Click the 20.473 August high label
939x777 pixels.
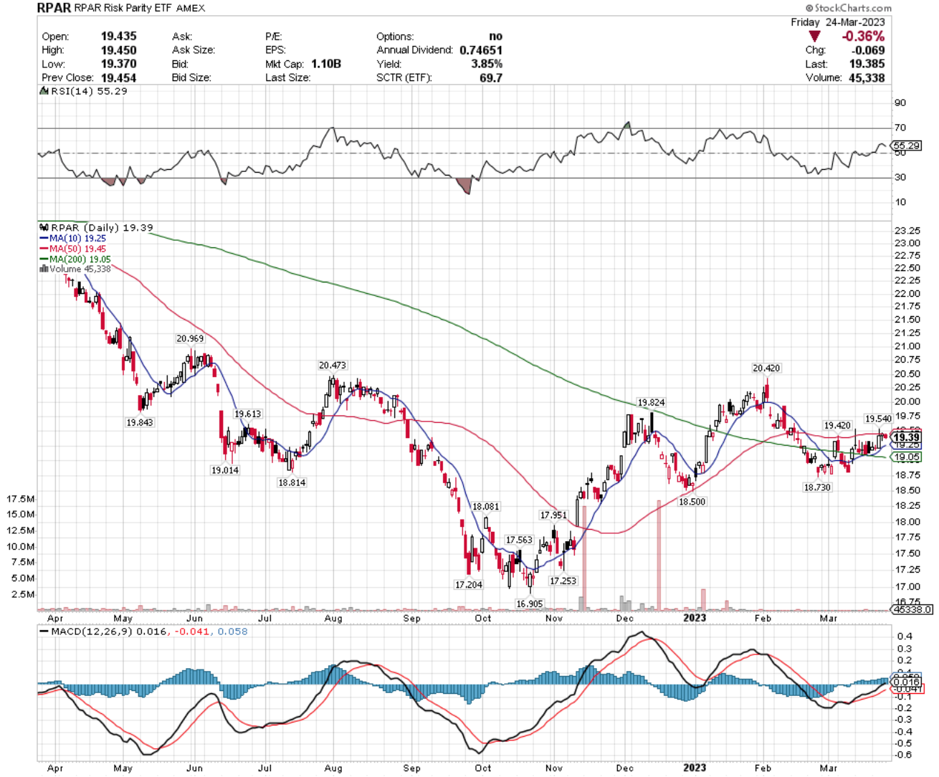[x=333, y=365]
